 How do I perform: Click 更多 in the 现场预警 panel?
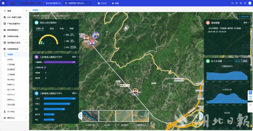point(246,23)
